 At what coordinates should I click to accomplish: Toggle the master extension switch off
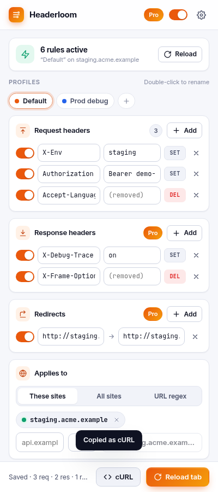178,15
